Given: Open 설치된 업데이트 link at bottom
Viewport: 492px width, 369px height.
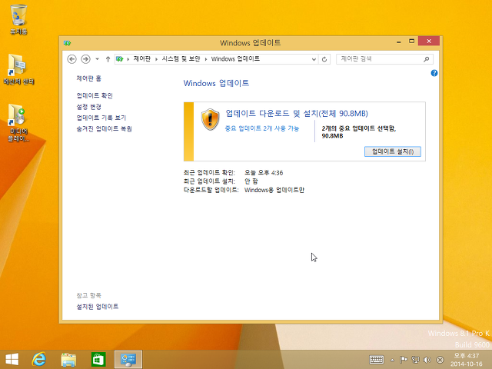Looking at the screenshot, I should click(x=98, y=307).
